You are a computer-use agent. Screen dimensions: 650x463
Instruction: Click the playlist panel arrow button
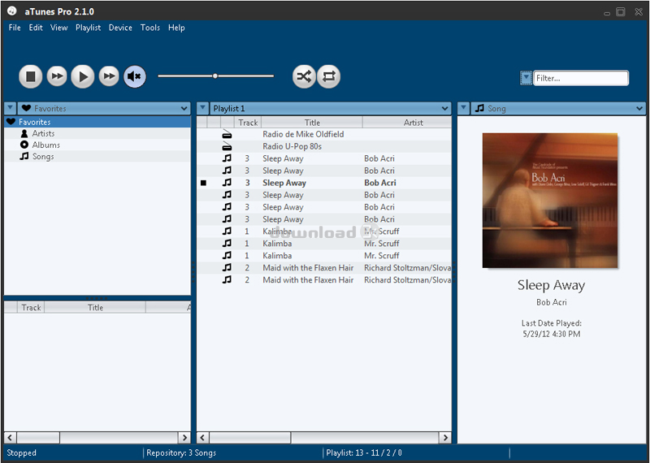pos(202,109)
